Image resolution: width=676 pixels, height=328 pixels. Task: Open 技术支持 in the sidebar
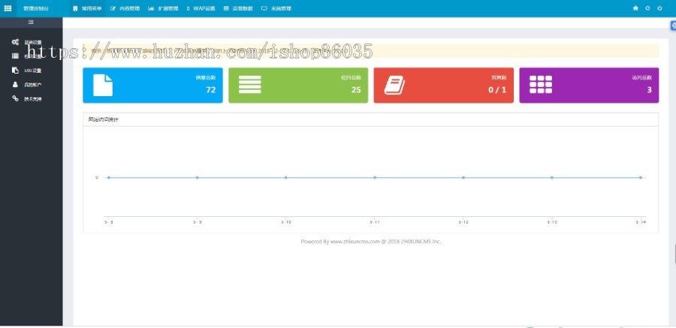[x=27, y=99]
